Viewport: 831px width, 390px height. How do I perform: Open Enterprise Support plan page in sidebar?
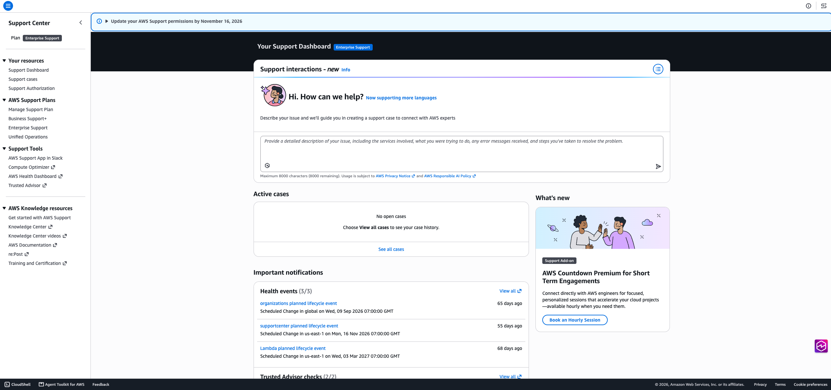click(x=28, y=128)
